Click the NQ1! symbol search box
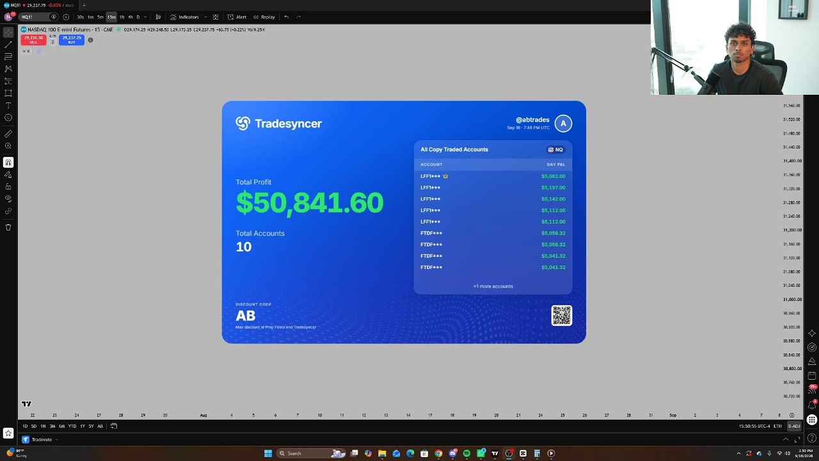Screen dimensions: 819x461 coord(38,17)
